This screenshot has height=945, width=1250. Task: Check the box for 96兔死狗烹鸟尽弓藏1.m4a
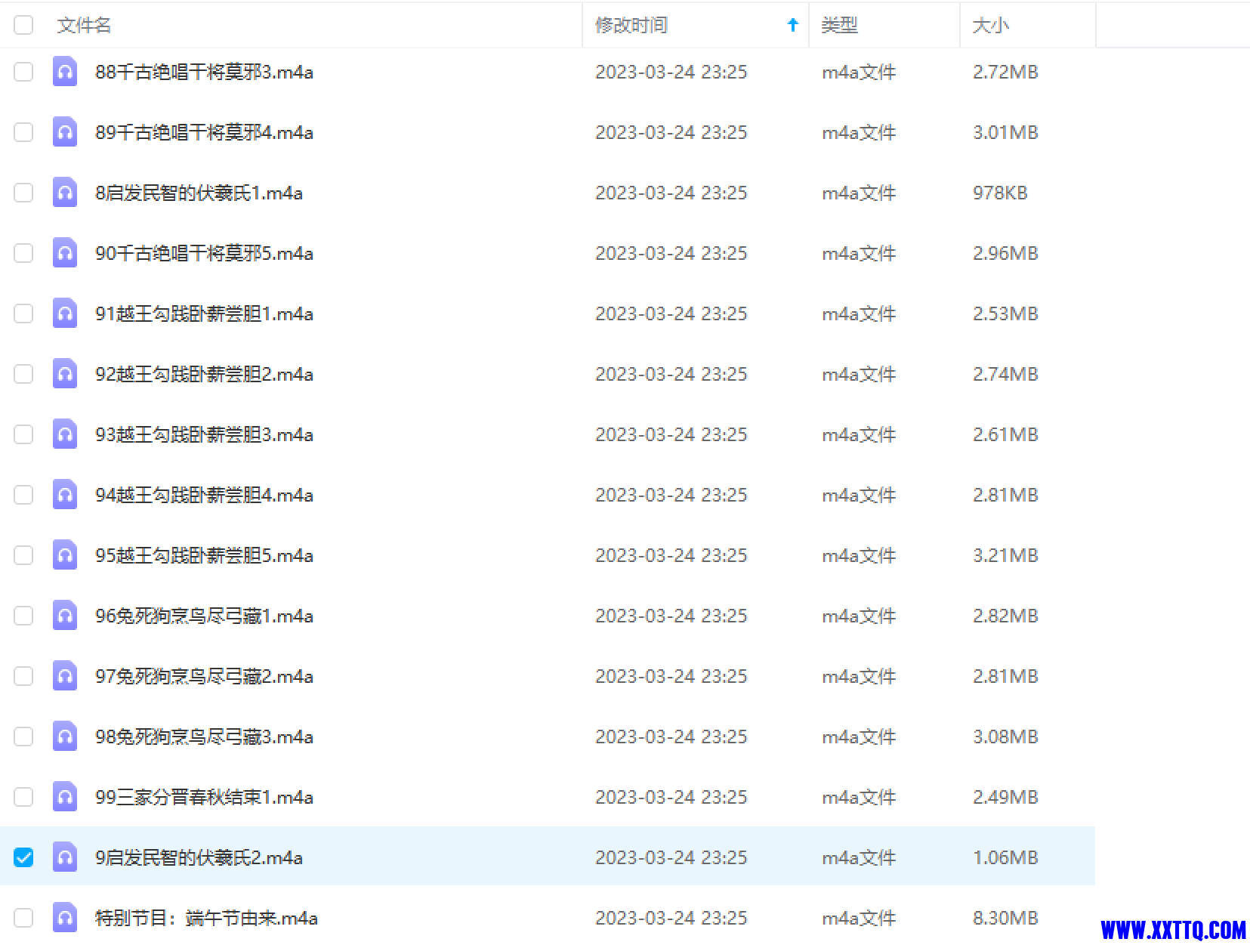click(x=23, y=616)
